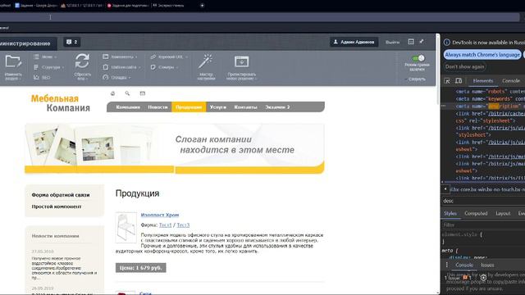Click the Изменить раздел folder icon
This screenshot has width=525, height=295.
13,62
